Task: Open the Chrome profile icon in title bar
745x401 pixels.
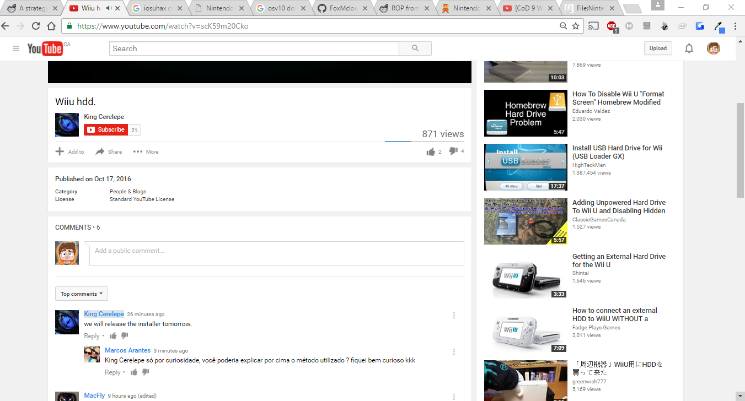Action: pos(657,6)
